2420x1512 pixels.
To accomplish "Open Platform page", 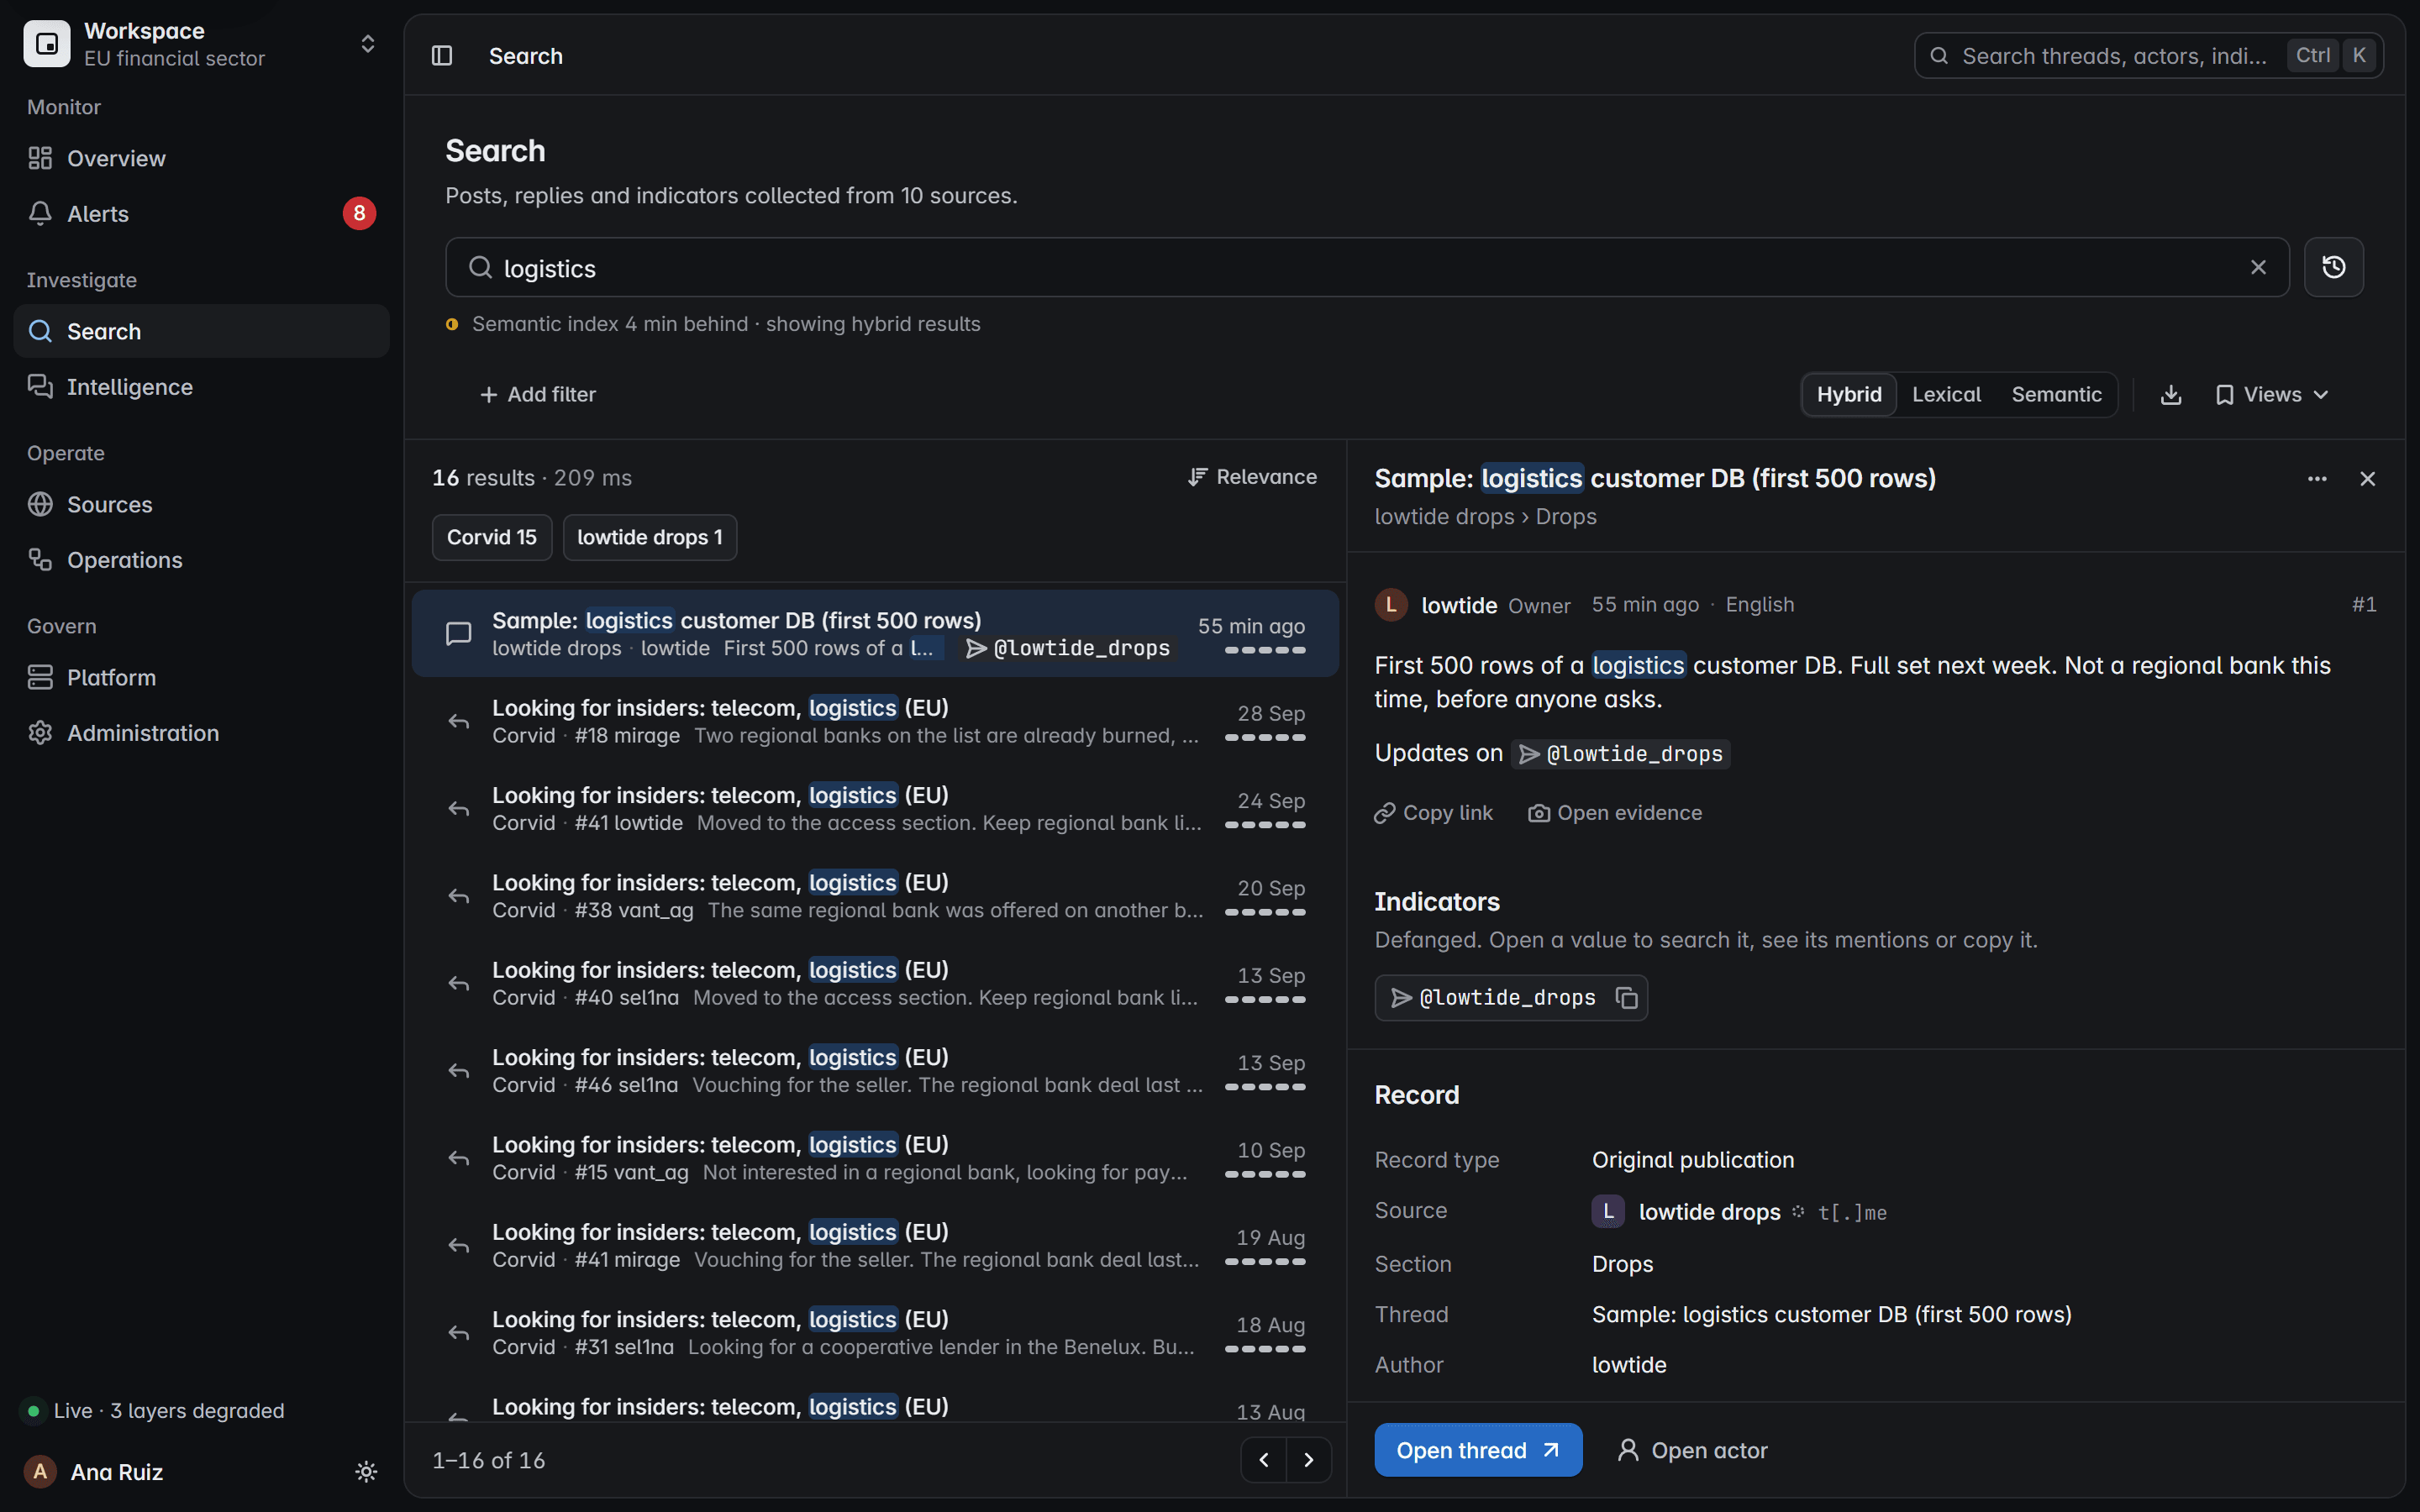I will (x=201, y=677).
